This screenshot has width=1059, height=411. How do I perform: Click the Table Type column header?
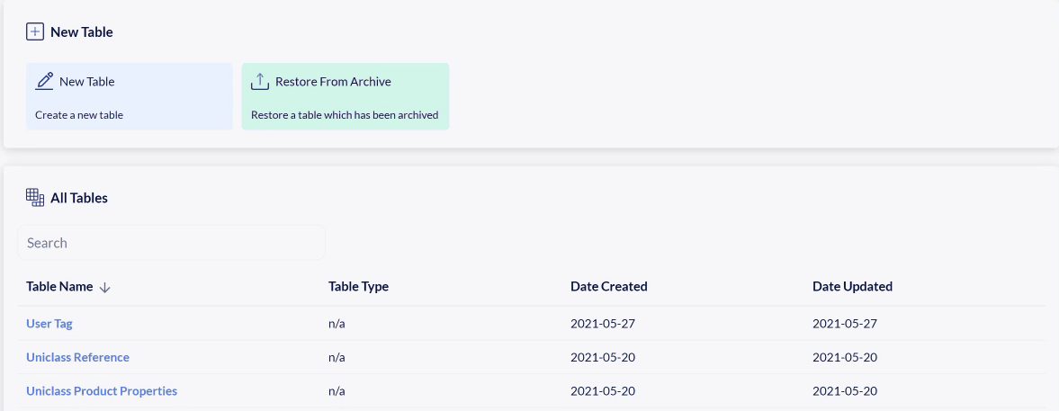(358, 287)
